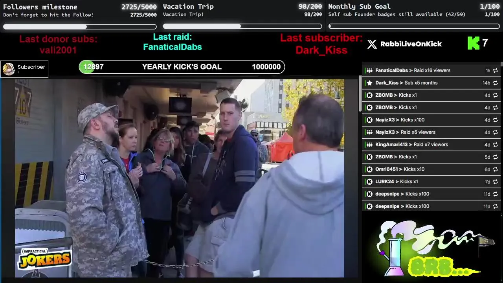This screenshot has height=283, width=503.
Task: Replay the LURK24 Kicks x1 alert
Action: [x=495, y=182]
